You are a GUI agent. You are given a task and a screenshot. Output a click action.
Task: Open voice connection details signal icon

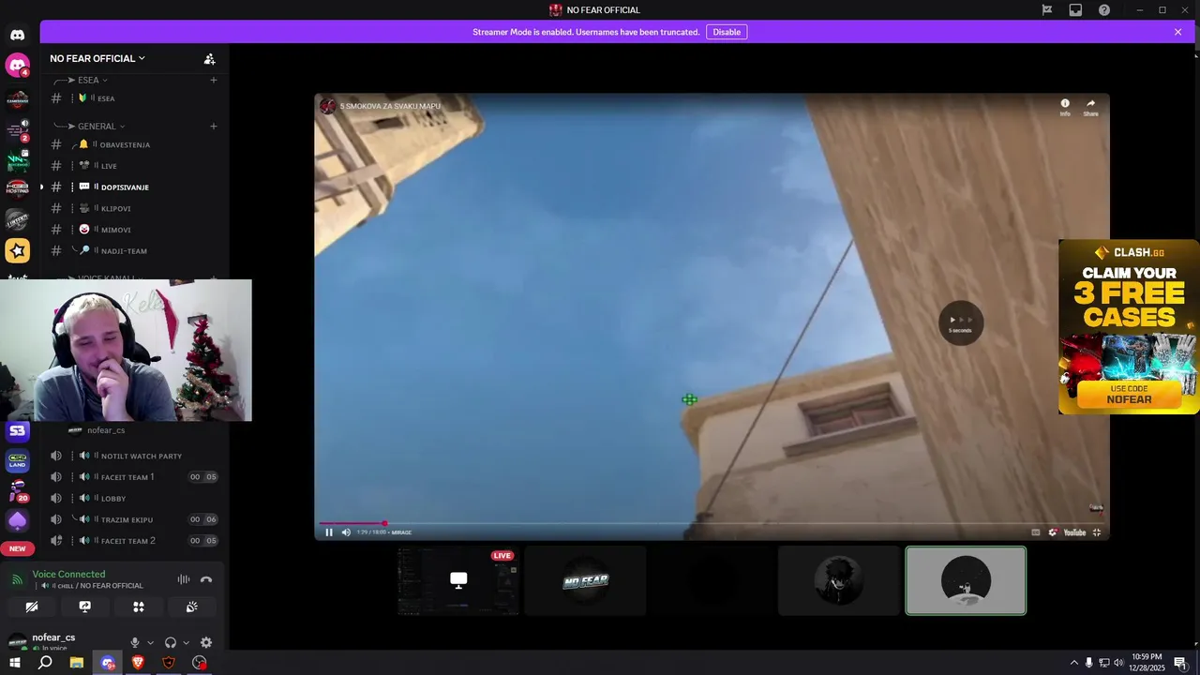click(x=16, y=579)
